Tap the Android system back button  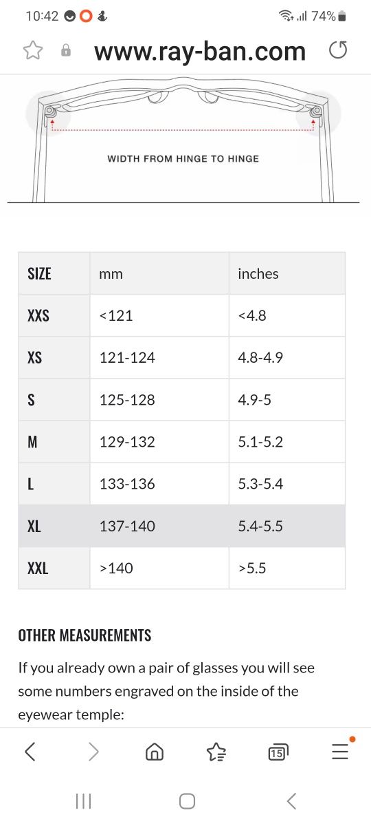coord(291,801)
